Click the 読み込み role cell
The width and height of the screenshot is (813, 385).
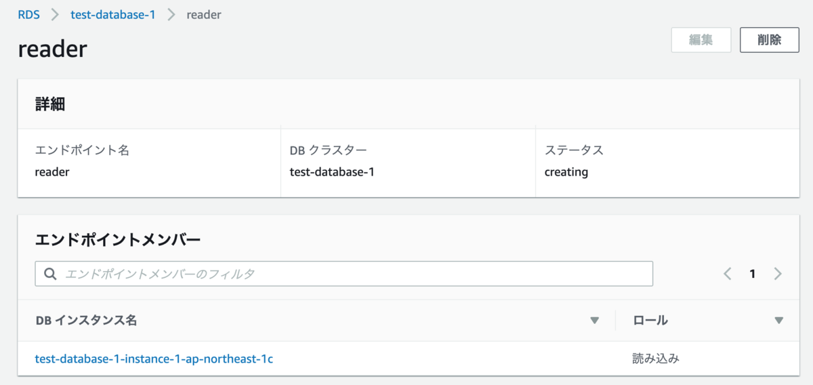pos(655,359)
